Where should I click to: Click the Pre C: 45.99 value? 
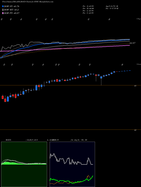(x=88, y=13)
